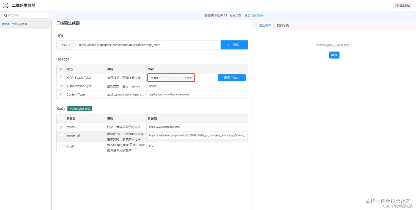Open the POST method selector
The image size is (416, 210).
click(x=66, y=45)
